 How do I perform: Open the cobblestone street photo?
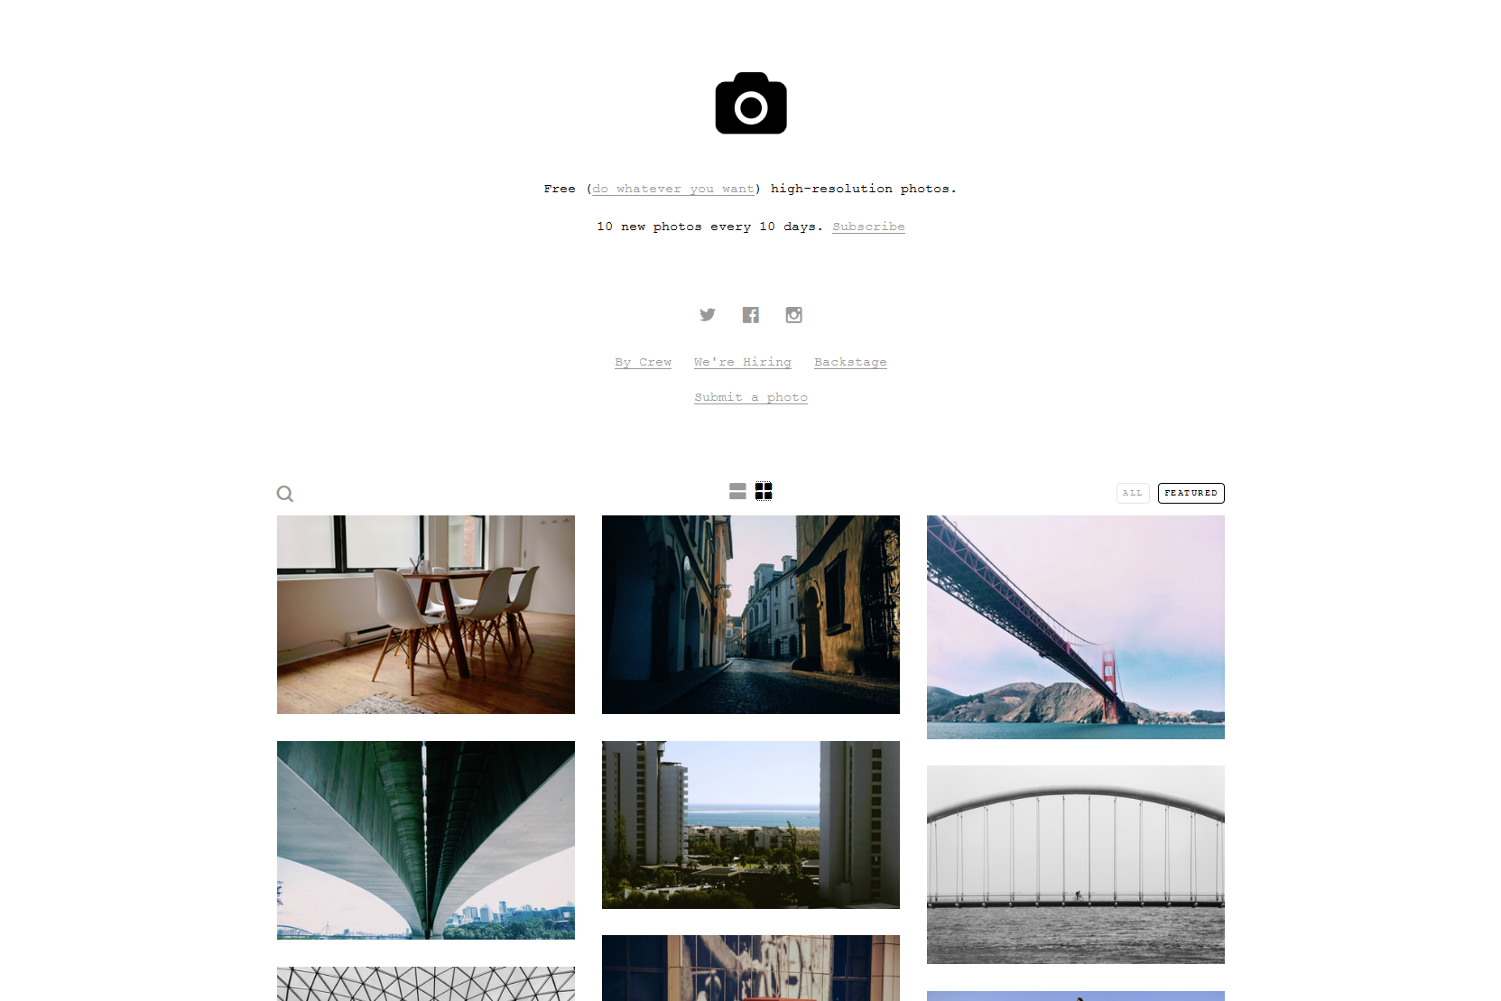[751, 615]
